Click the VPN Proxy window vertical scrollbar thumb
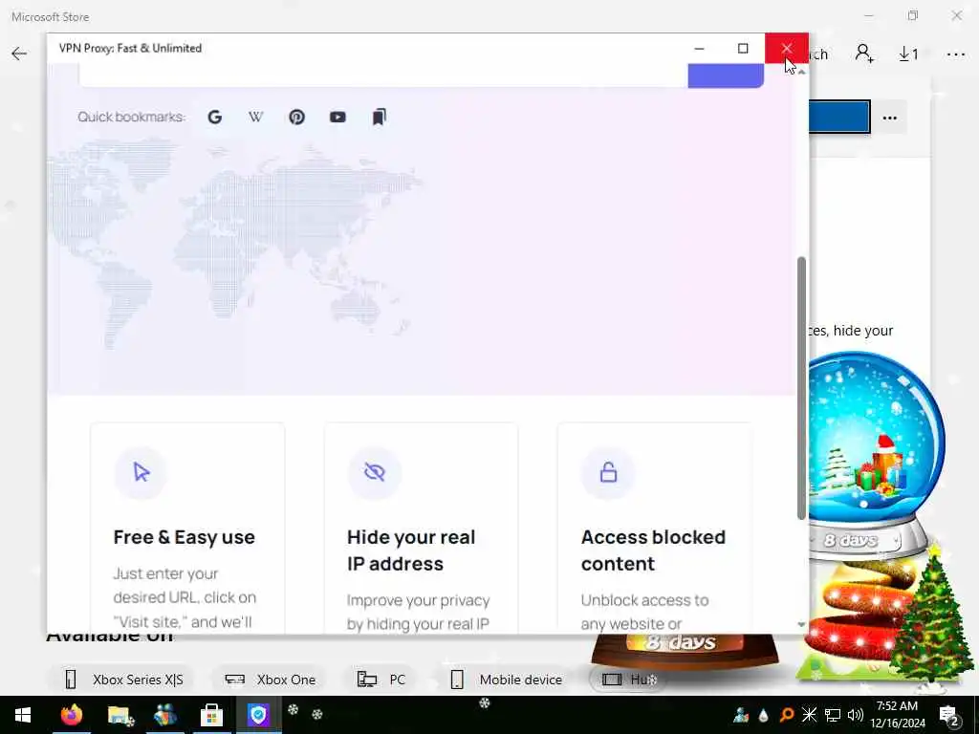This screenshot has width=979, height=734. coord(802,388)
